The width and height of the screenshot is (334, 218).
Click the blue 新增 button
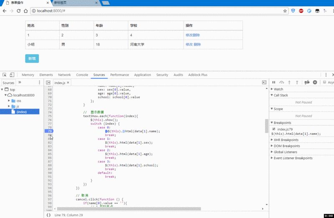point(32,58)
